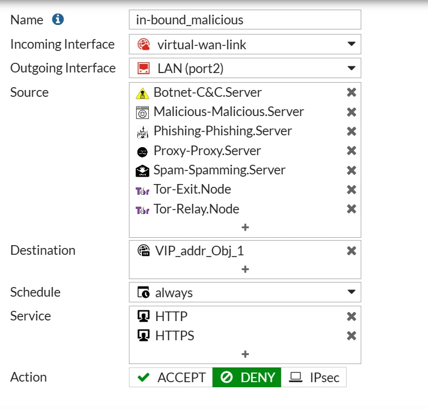428x415 pixels.
Task: Click the VIP_addr_Obj_1 globe icon
Action: coord(144,250)
